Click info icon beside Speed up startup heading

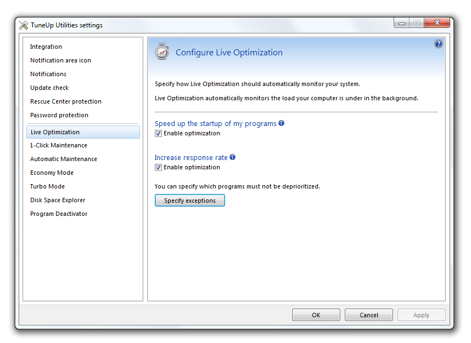pyautogui.click(x=281, y=123)
